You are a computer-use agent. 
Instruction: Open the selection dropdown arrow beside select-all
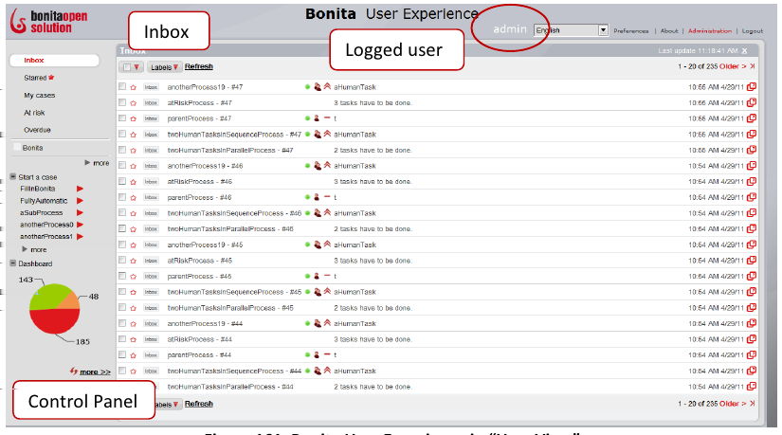click(136, 67)
